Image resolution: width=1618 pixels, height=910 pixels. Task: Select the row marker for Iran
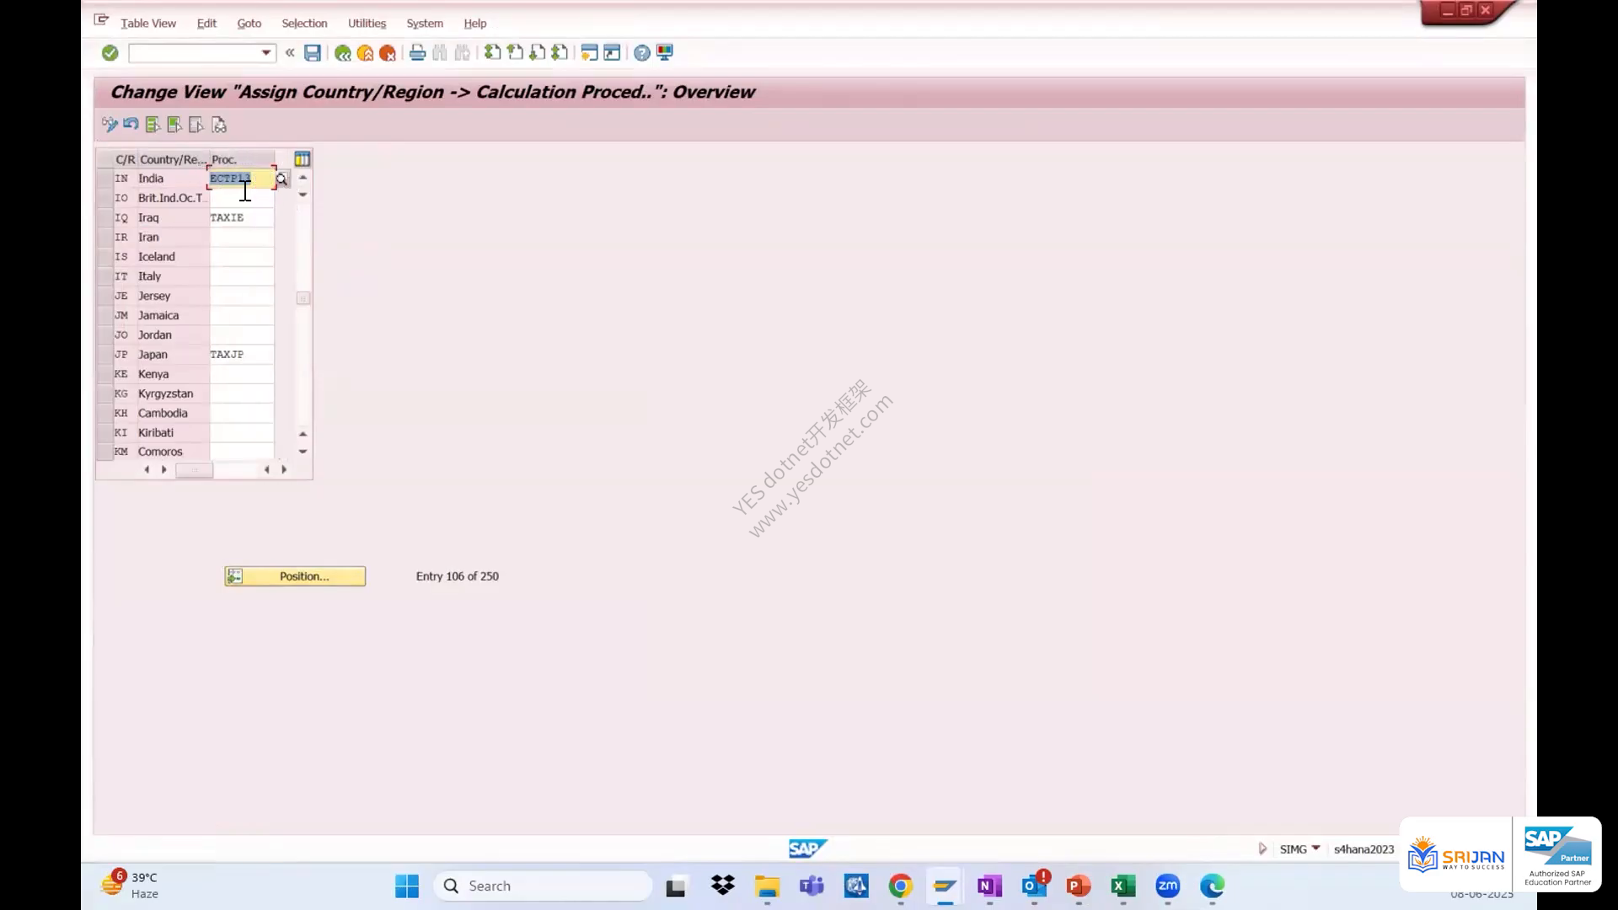pos(104,238)
